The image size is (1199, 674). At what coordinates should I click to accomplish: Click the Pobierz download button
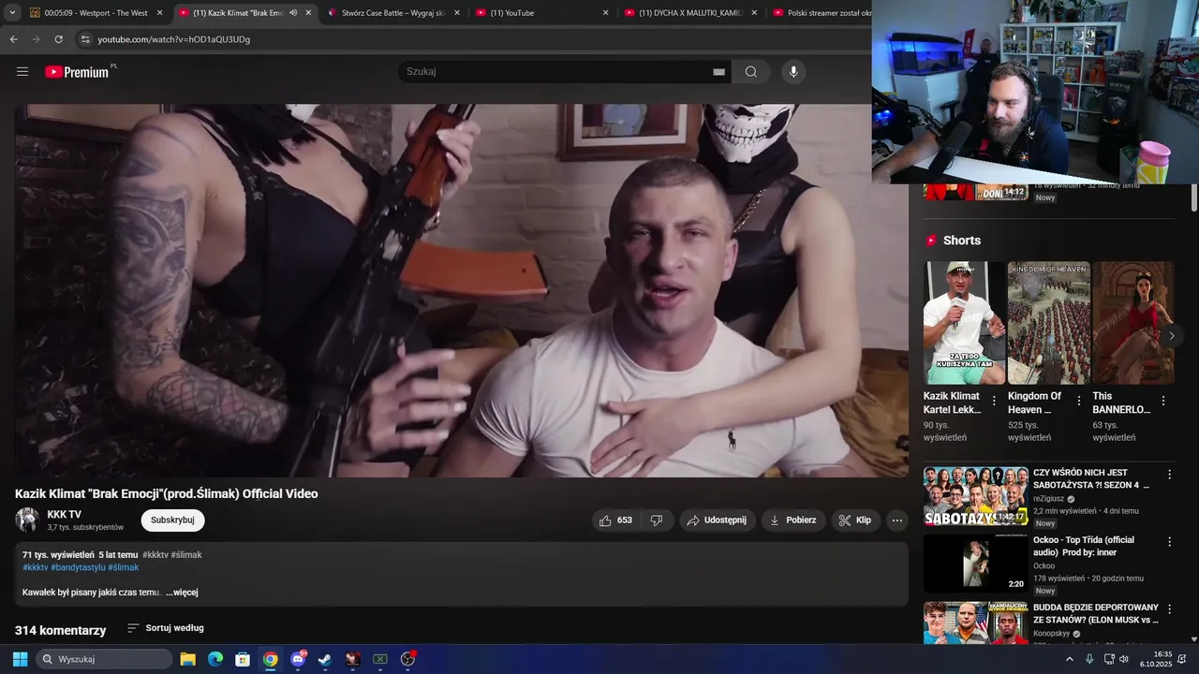point(793,520)
